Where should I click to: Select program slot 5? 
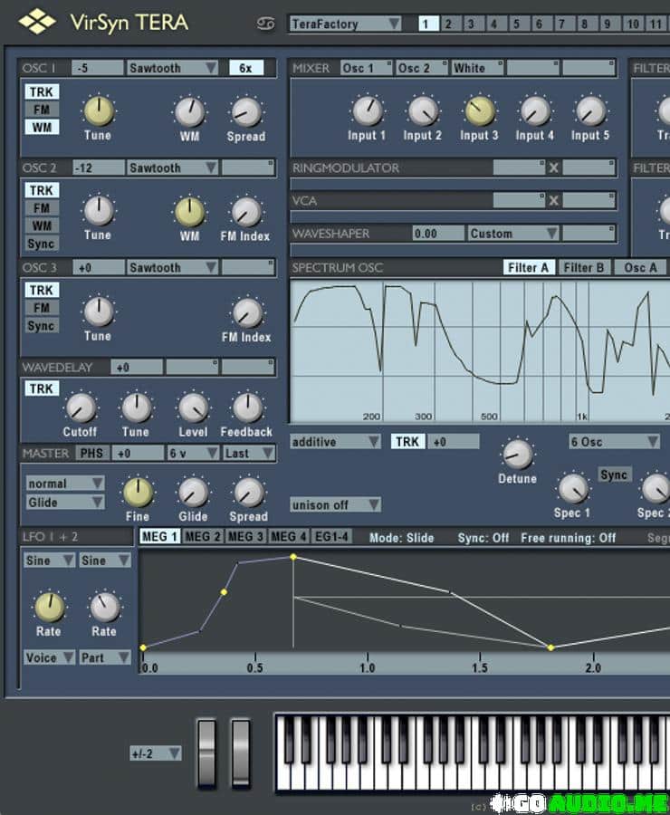pyautogui.click(x=517, y=24)
